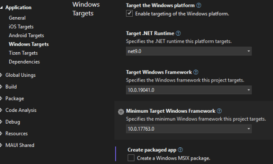Expand the Resources section
Image resolution: width=273 pixels, height=164 pixels.
(x=1, y=133)
